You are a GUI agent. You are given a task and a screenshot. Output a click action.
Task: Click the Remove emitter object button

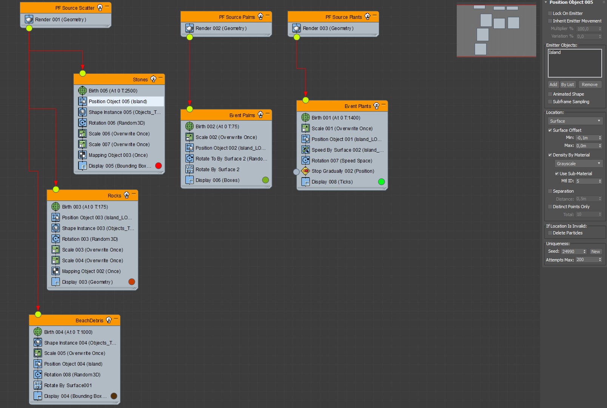pyautogui.click(x=590, y=85)
